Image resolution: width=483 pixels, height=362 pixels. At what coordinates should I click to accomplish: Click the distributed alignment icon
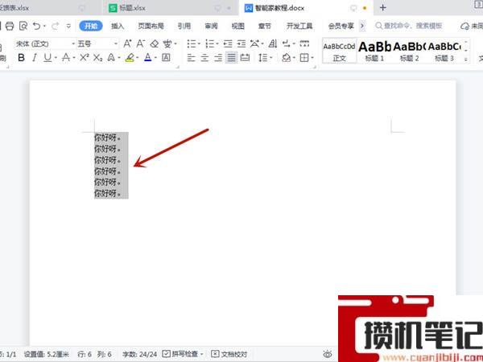coord(245,58)
